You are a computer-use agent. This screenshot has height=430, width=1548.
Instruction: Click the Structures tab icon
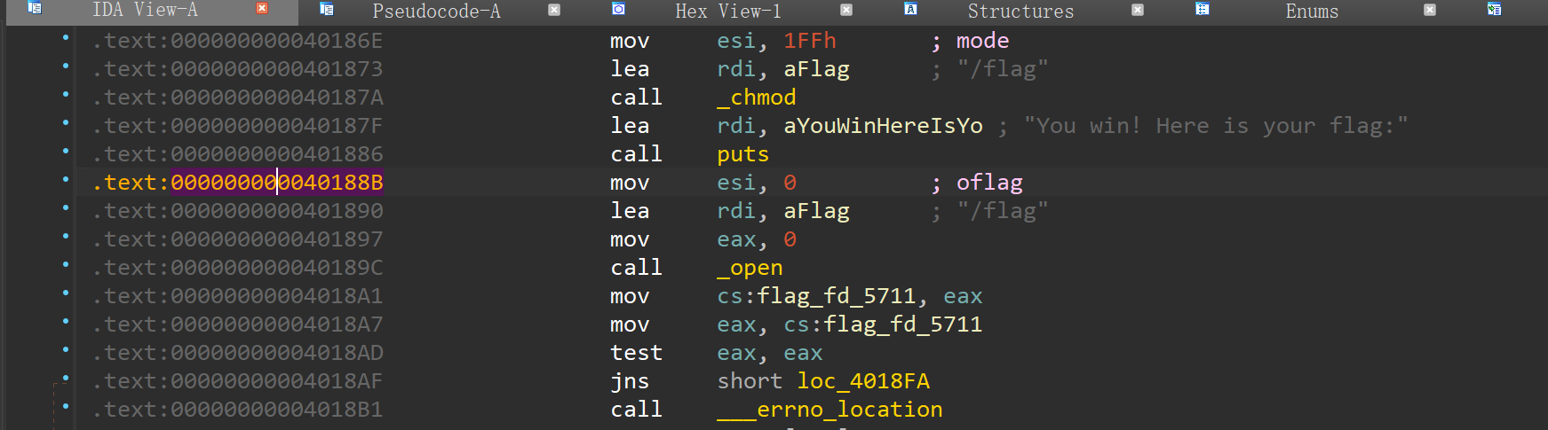[x=910, y=9]
